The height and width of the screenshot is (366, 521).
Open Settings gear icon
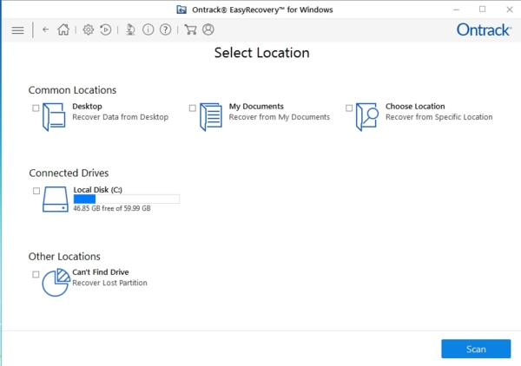(88, 29)
